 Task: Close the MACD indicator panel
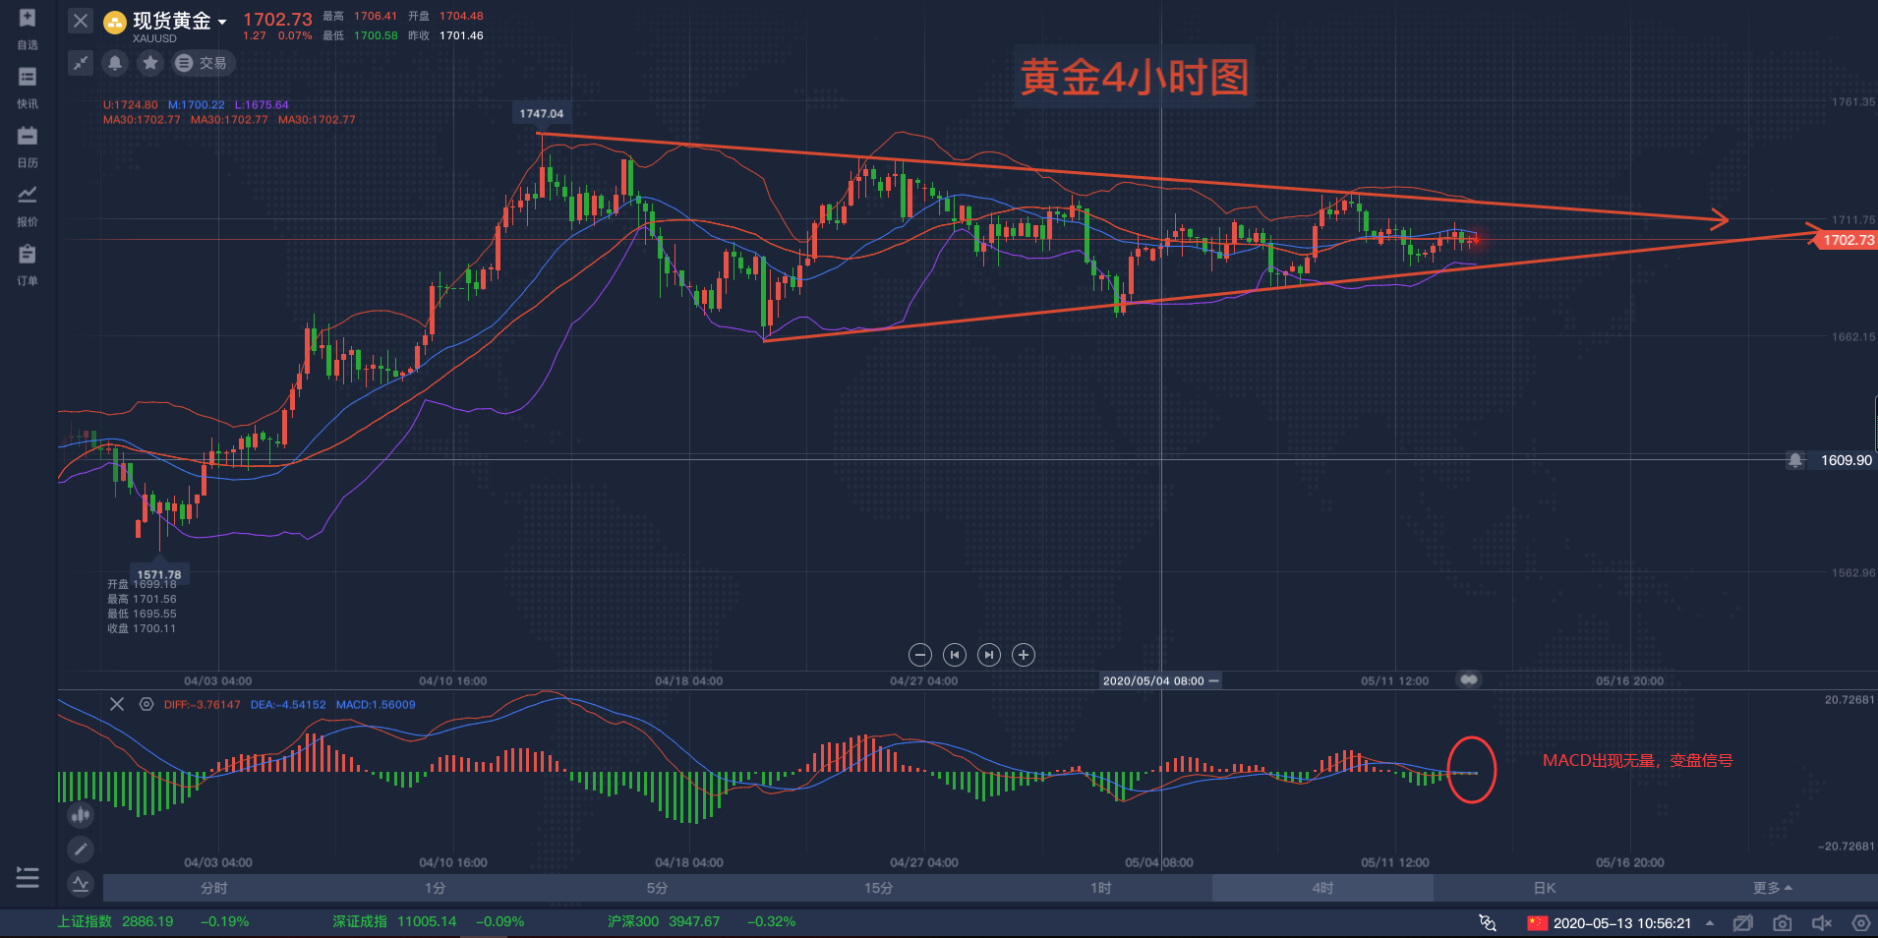[117, 704]
